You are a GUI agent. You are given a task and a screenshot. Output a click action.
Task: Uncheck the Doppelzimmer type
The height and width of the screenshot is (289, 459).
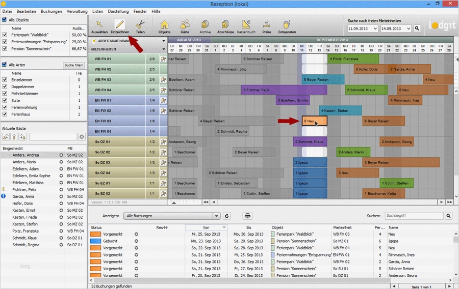[x=5, y=86]
